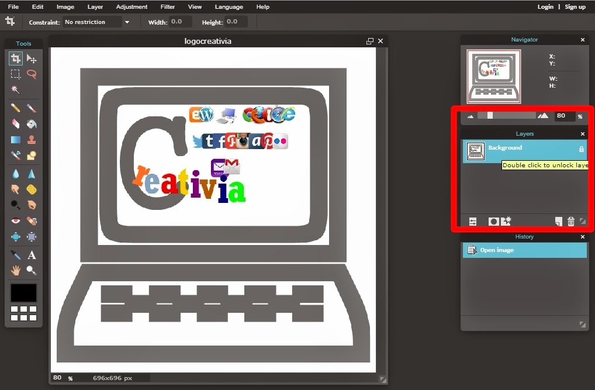Open the Edit menu
Image resolution: width=595 pixels, height=390 pixels.
pyautogui.click(x=37, y=7)
